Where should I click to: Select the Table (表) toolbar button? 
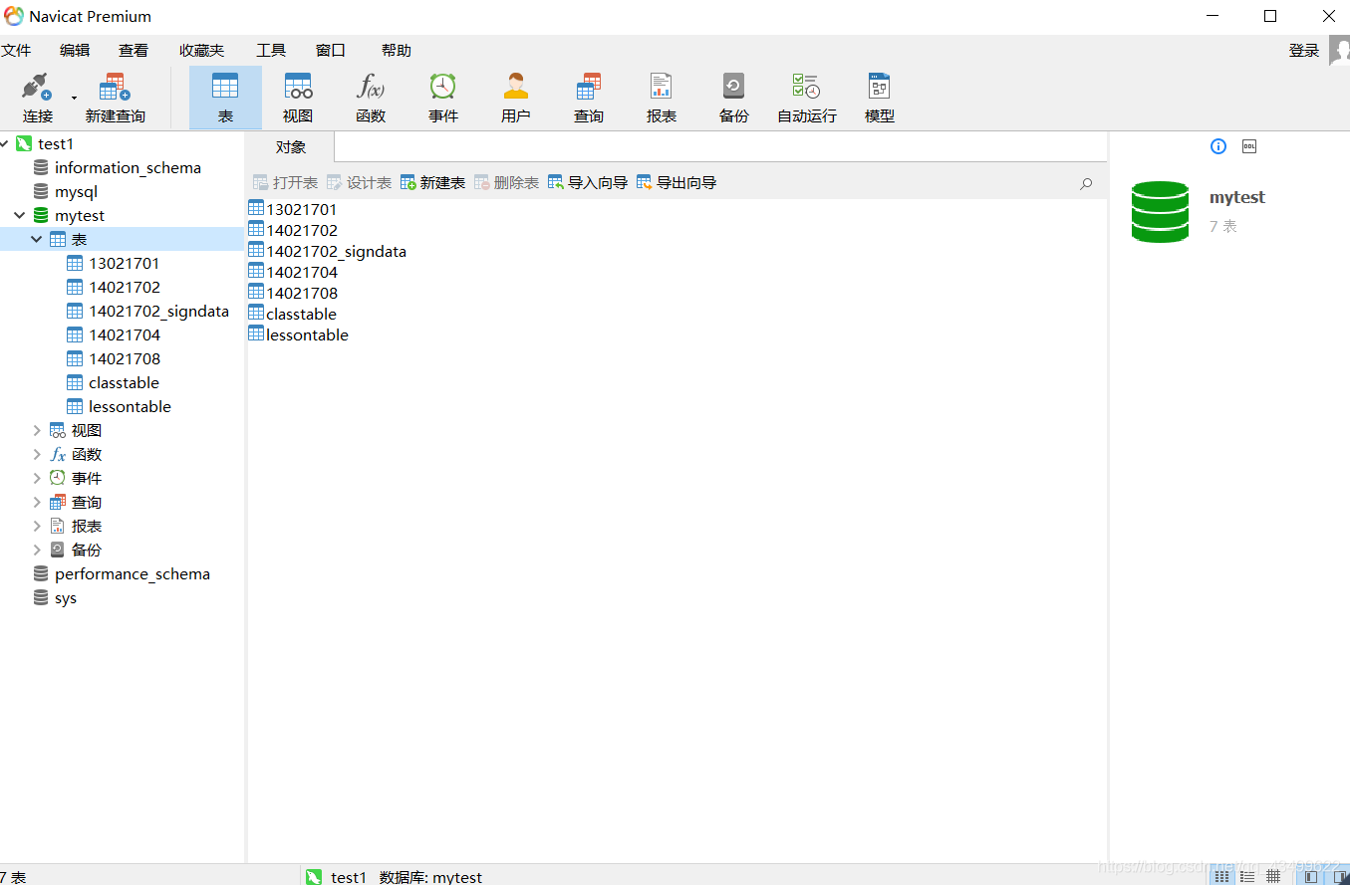tap(225, 98)
